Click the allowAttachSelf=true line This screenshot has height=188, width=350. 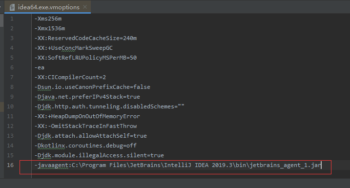(91, 136)
